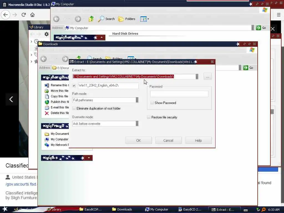Image resolution: width=284 pixels, height=213 pixels.
Task: Confirm extraction with OK button
Action: coord(139,140)
